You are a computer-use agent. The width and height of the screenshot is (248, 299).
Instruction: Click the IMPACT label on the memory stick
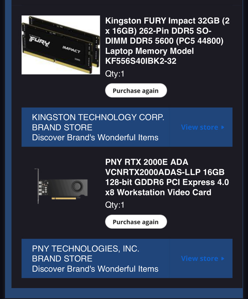pos(71,49)
